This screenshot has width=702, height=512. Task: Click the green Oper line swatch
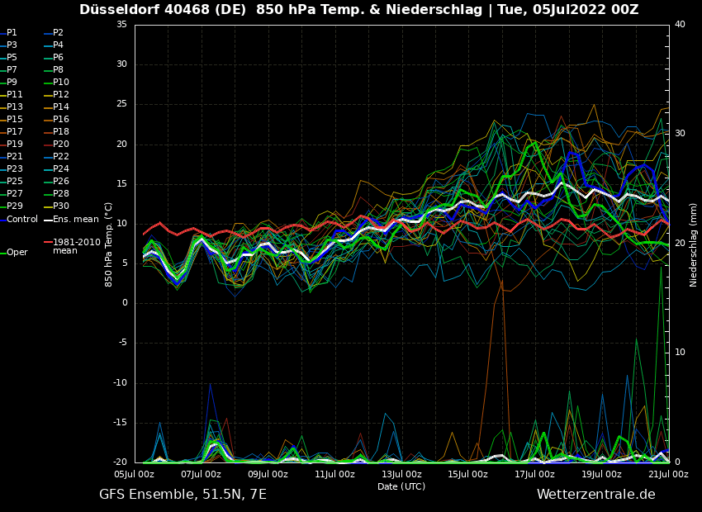[x=3, y=253]
